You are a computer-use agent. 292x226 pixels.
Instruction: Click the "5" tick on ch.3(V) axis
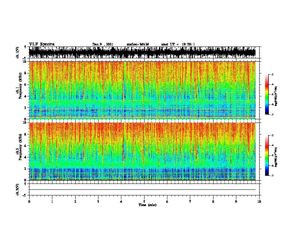pyautogui.click(x=25, y=184)
